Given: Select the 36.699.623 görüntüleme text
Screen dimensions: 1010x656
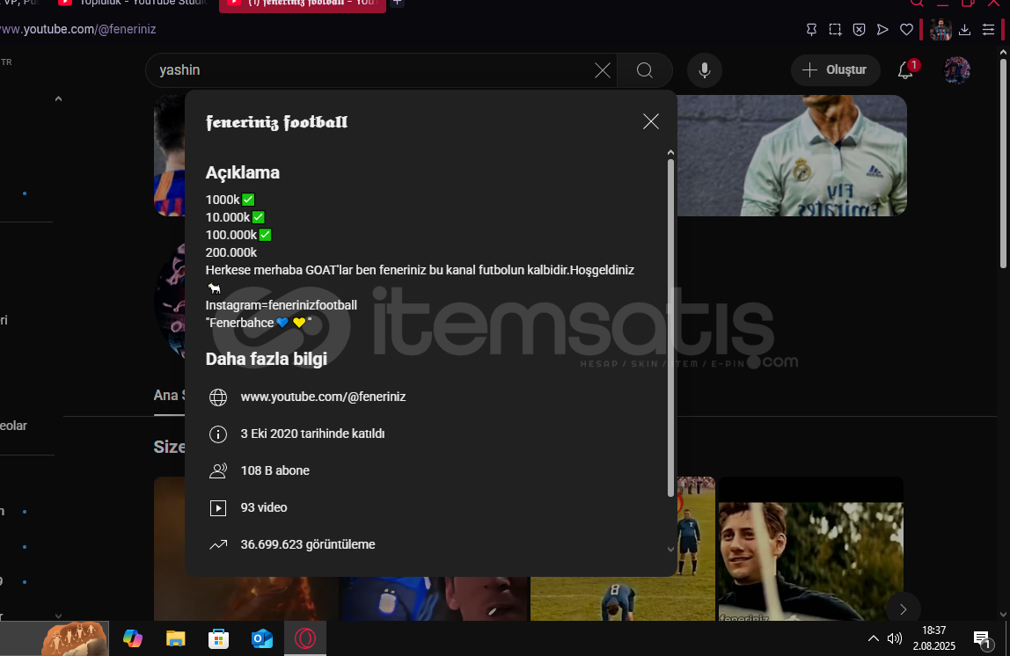Looking at the screenshot, I should click(x=308, y=544).
